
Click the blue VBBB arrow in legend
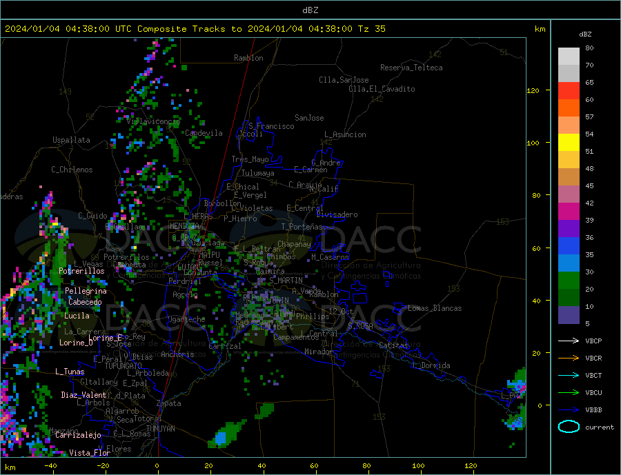569,410
